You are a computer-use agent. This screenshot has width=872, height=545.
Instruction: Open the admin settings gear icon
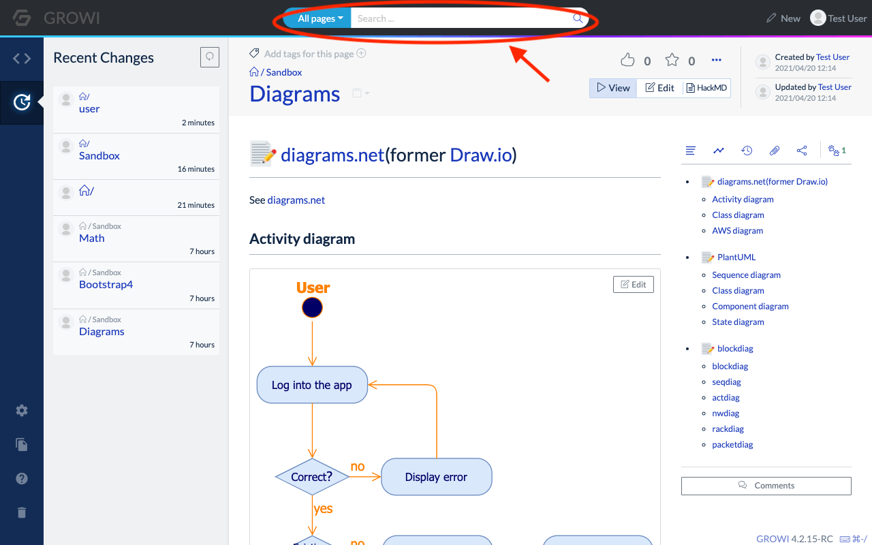pyautogui.click(x=22, y=410)
